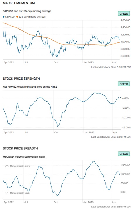Click the down chevron beside Market breadth weak
Image resolution: width=131 pixels, height=211 pixels.
(x=7, y=193)
